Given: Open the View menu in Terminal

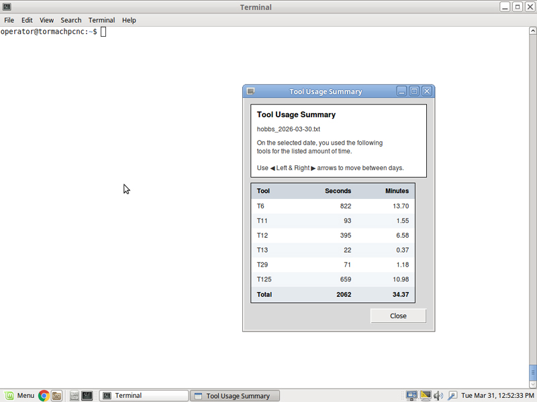Looking at the screenshot, I should [x=46, y=20].
